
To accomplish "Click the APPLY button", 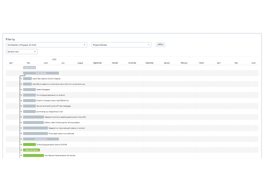I will (160, 45).
